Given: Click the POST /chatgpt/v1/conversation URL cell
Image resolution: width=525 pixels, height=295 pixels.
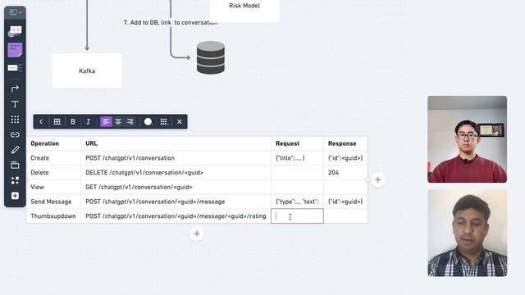Looking at the screenshot, I should click(176, 158).
